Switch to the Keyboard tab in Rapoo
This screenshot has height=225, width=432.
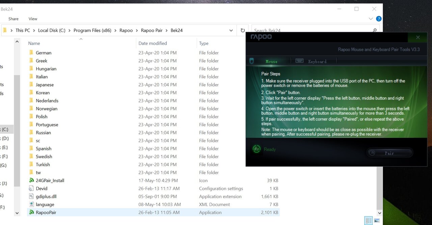(x=317, y=61)
